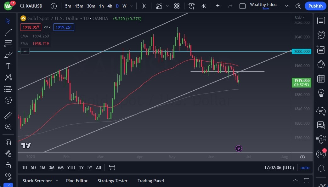
Task: Open the go to date calendar
Action: coord(112,167)
